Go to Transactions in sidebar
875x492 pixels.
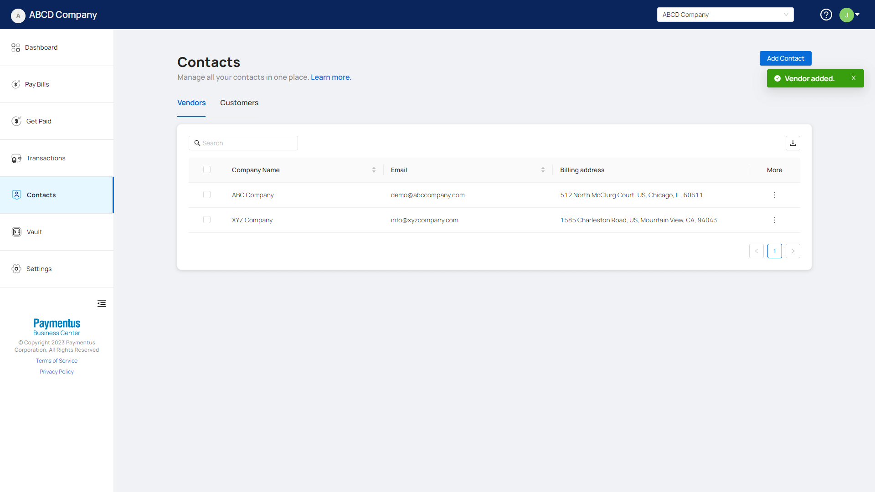tap(46, 158)
